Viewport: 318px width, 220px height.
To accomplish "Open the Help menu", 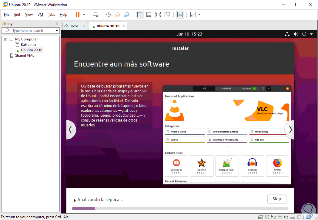I will click(x=63, y=15).
